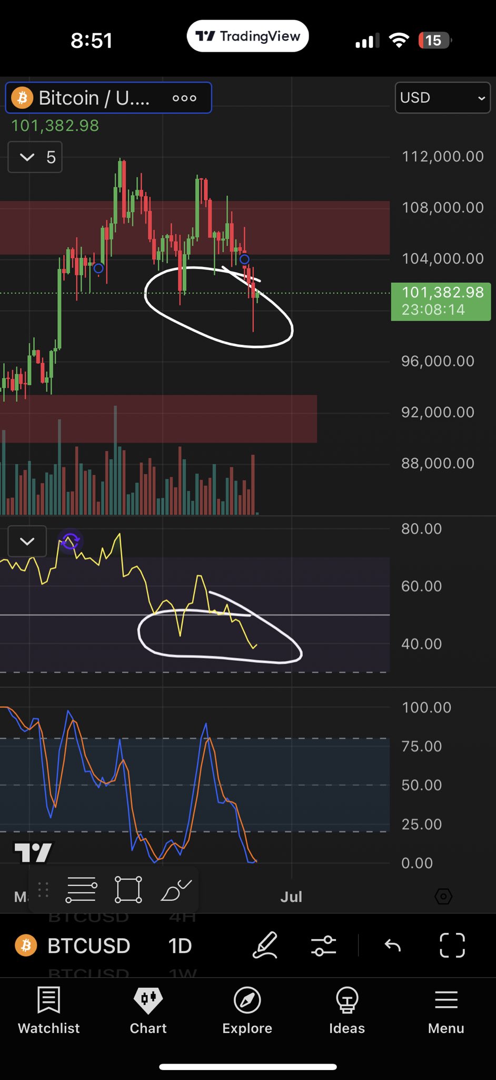Open the Menu tab
The height and width of the screenshot is (1080, 496).
[x=446, y=1011]
